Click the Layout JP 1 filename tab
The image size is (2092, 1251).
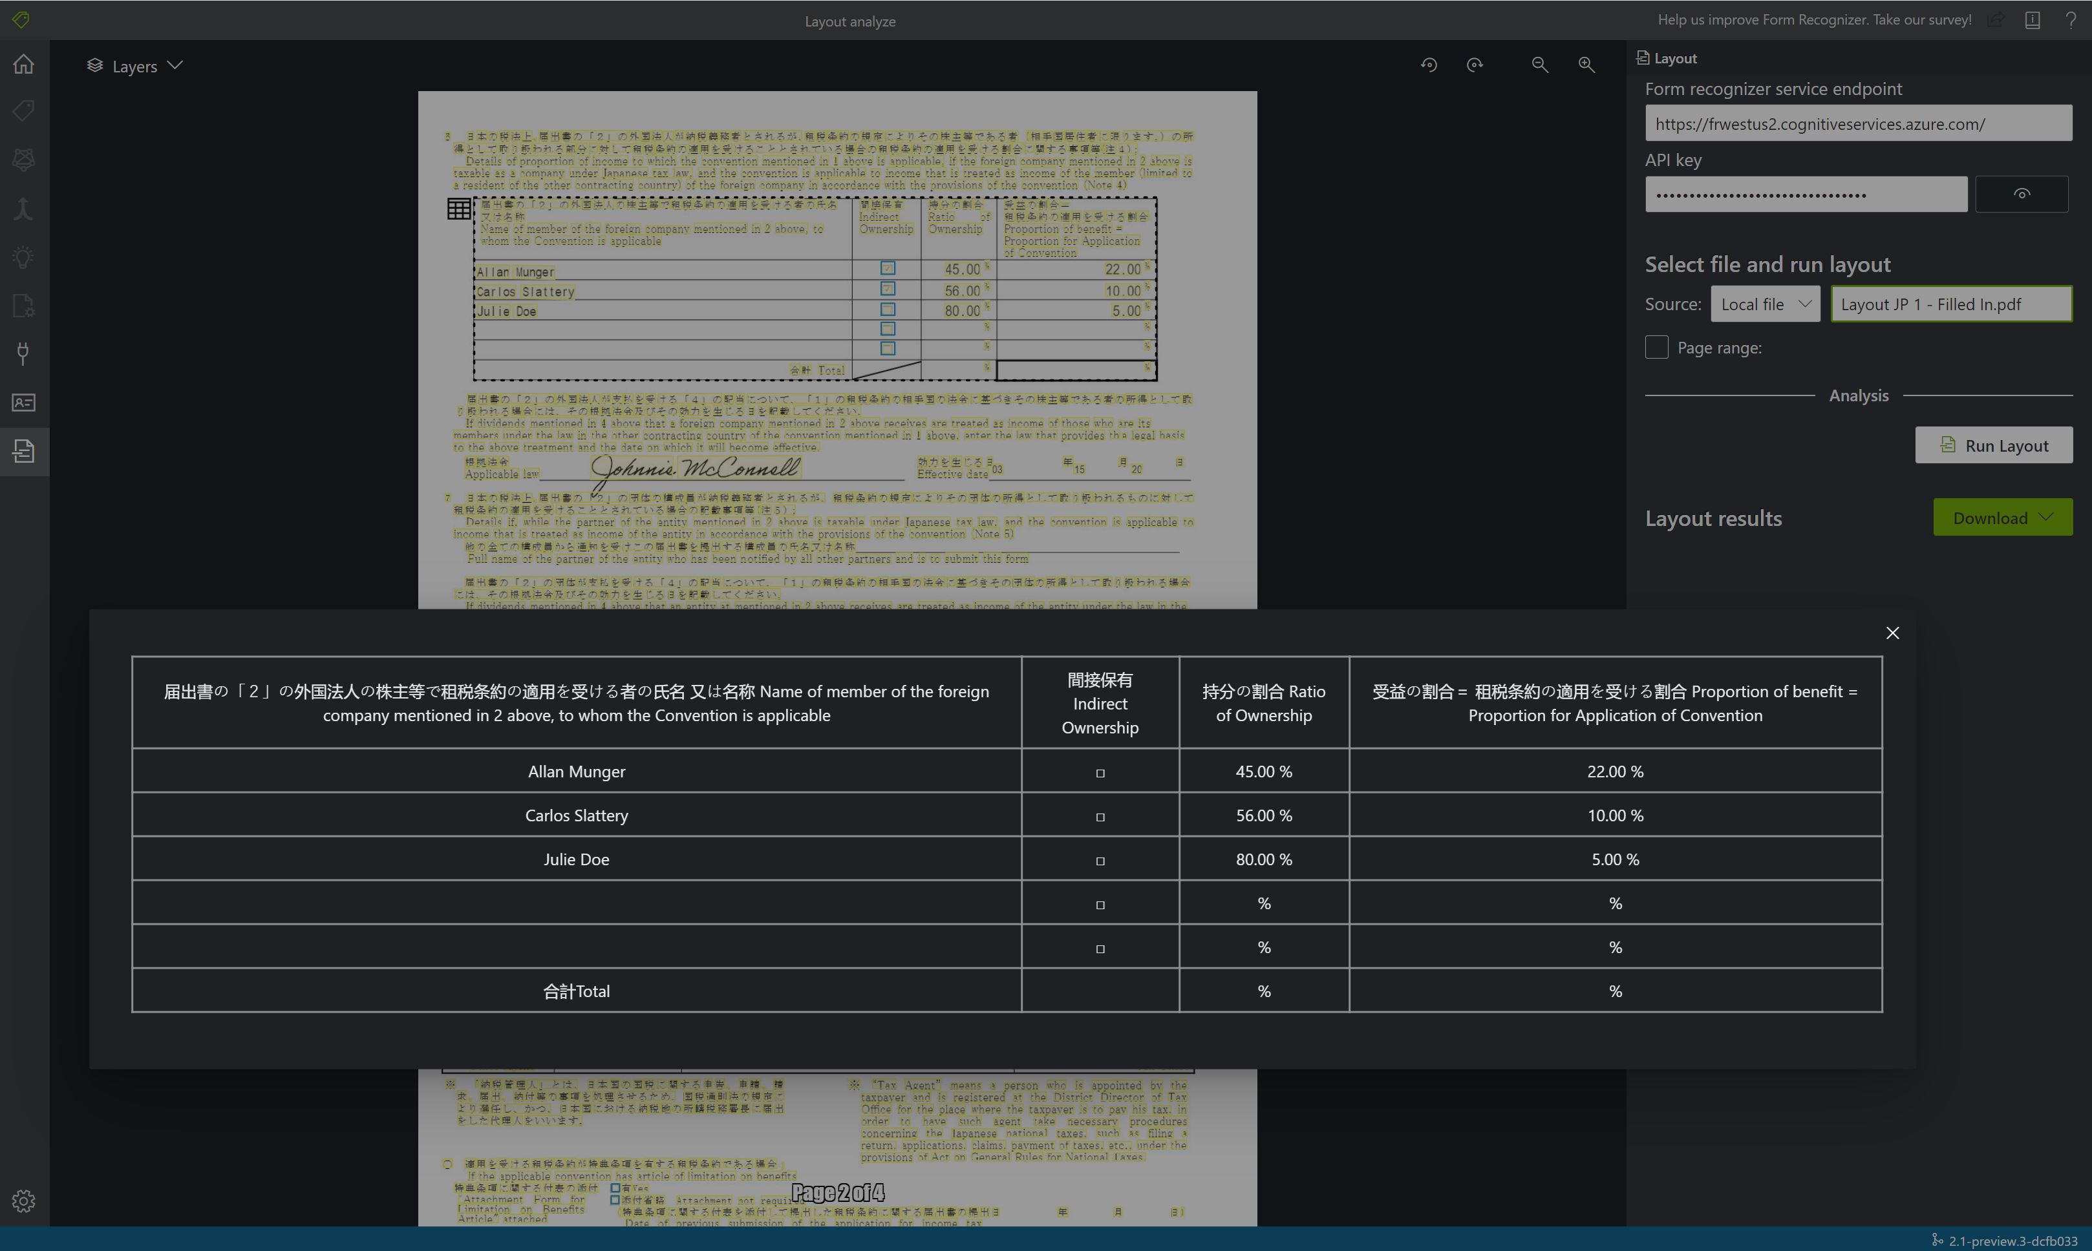[x=1950, y=305]
